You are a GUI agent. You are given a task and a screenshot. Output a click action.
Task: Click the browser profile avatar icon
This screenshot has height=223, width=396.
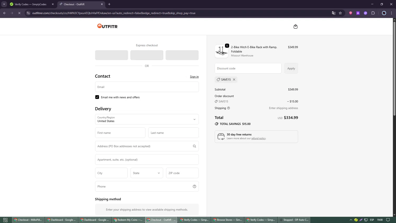384,13
